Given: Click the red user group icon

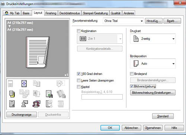Looking at the screenshot, I should tap(36, 104).
